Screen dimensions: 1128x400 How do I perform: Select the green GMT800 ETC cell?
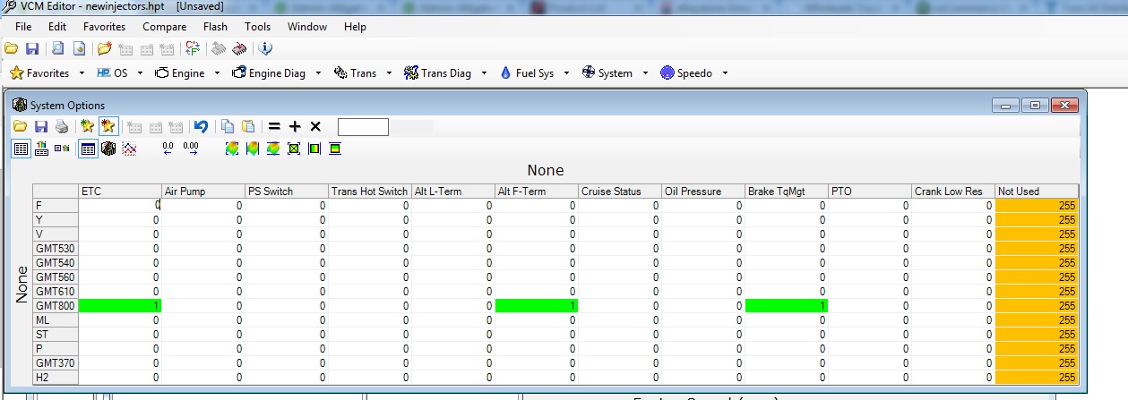[119, 306]
